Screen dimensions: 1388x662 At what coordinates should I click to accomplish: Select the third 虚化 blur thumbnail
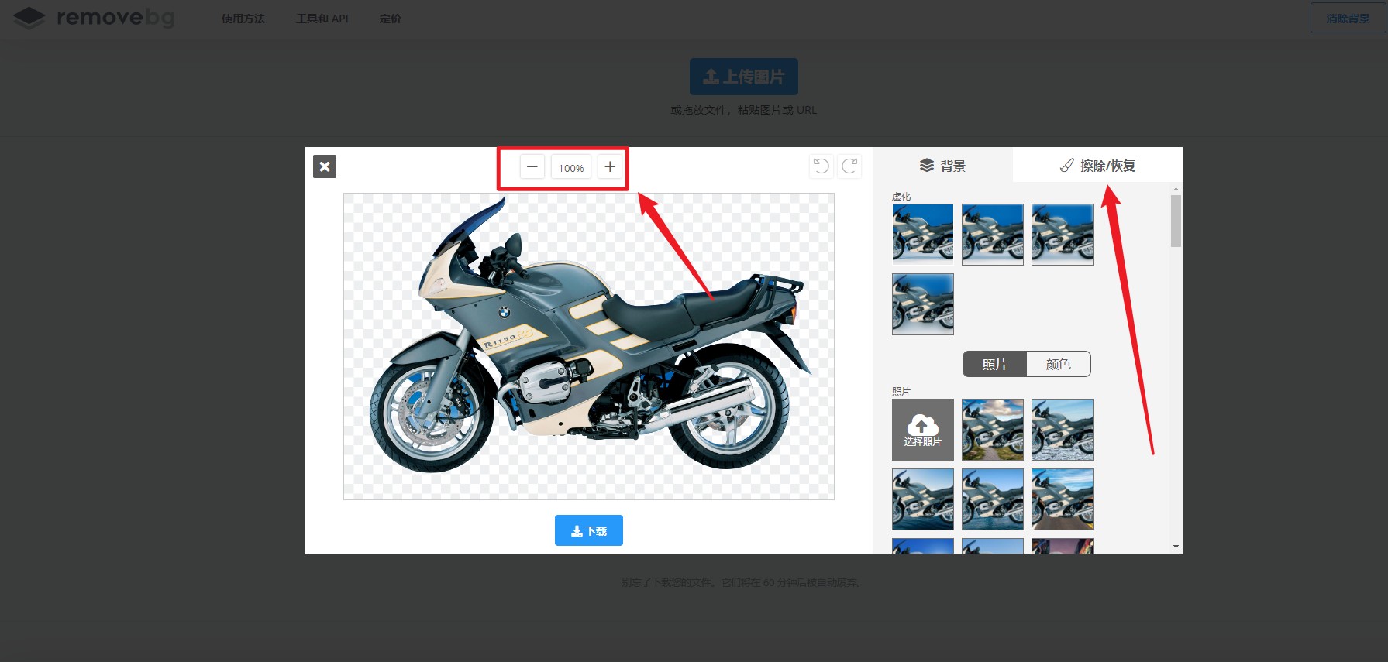pyautogui.click(x=1063, y=235)
